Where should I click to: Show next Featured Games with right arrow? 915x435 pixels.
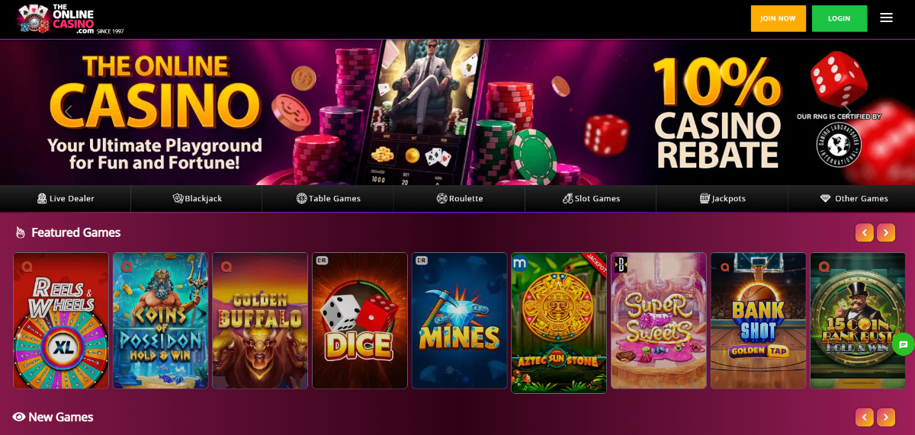pos(886,232)
